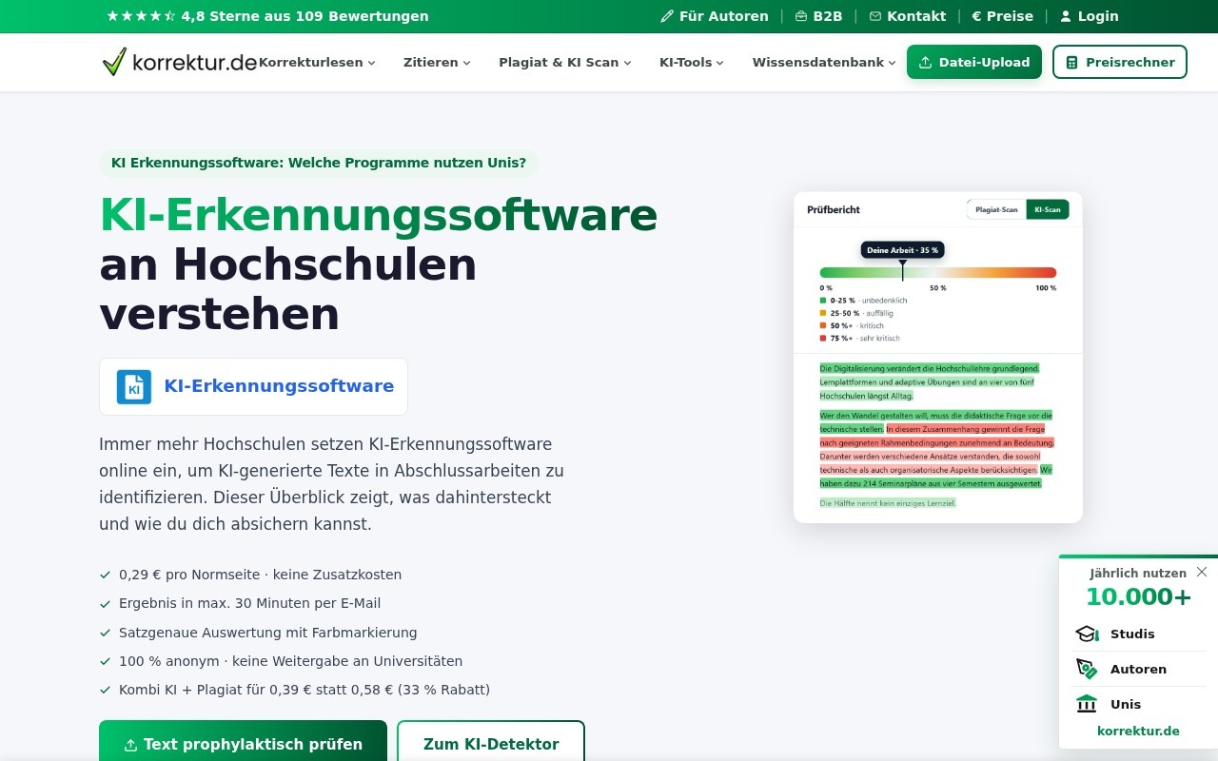Expand the Wissensdatenbank menu
Viewport: 1218px width, 761px height.
824,62
